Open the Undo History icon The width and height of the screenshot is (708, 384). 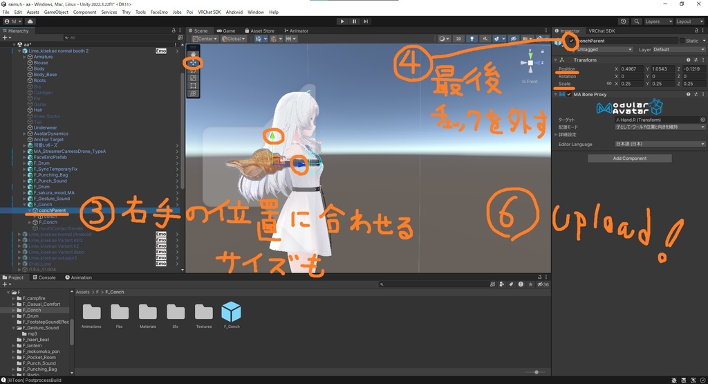coord(624,21)
